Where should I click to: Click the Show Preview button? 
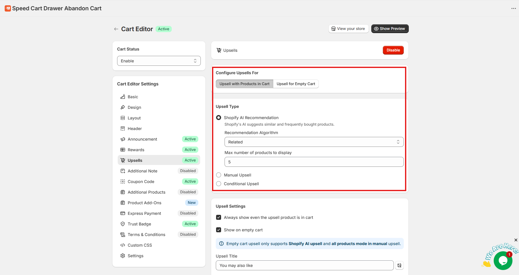pyautogui.click(x=390, y=29)
